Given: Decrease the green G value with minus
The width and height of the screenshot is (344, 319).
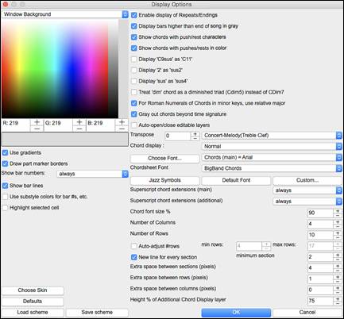Looking at the screenshot, I should pos(79,129).
